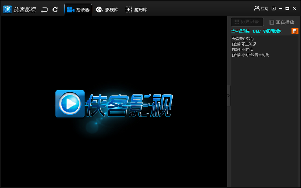Viewport: 301px width, 188px height.
Task: Click the large play logo in player
Action: coord(70,104)
